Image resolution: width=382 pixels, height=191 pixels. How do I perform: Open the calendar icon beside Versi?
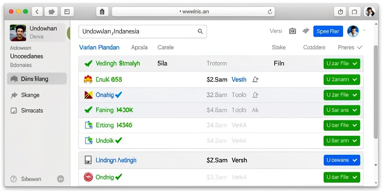[x=292, y=31]
